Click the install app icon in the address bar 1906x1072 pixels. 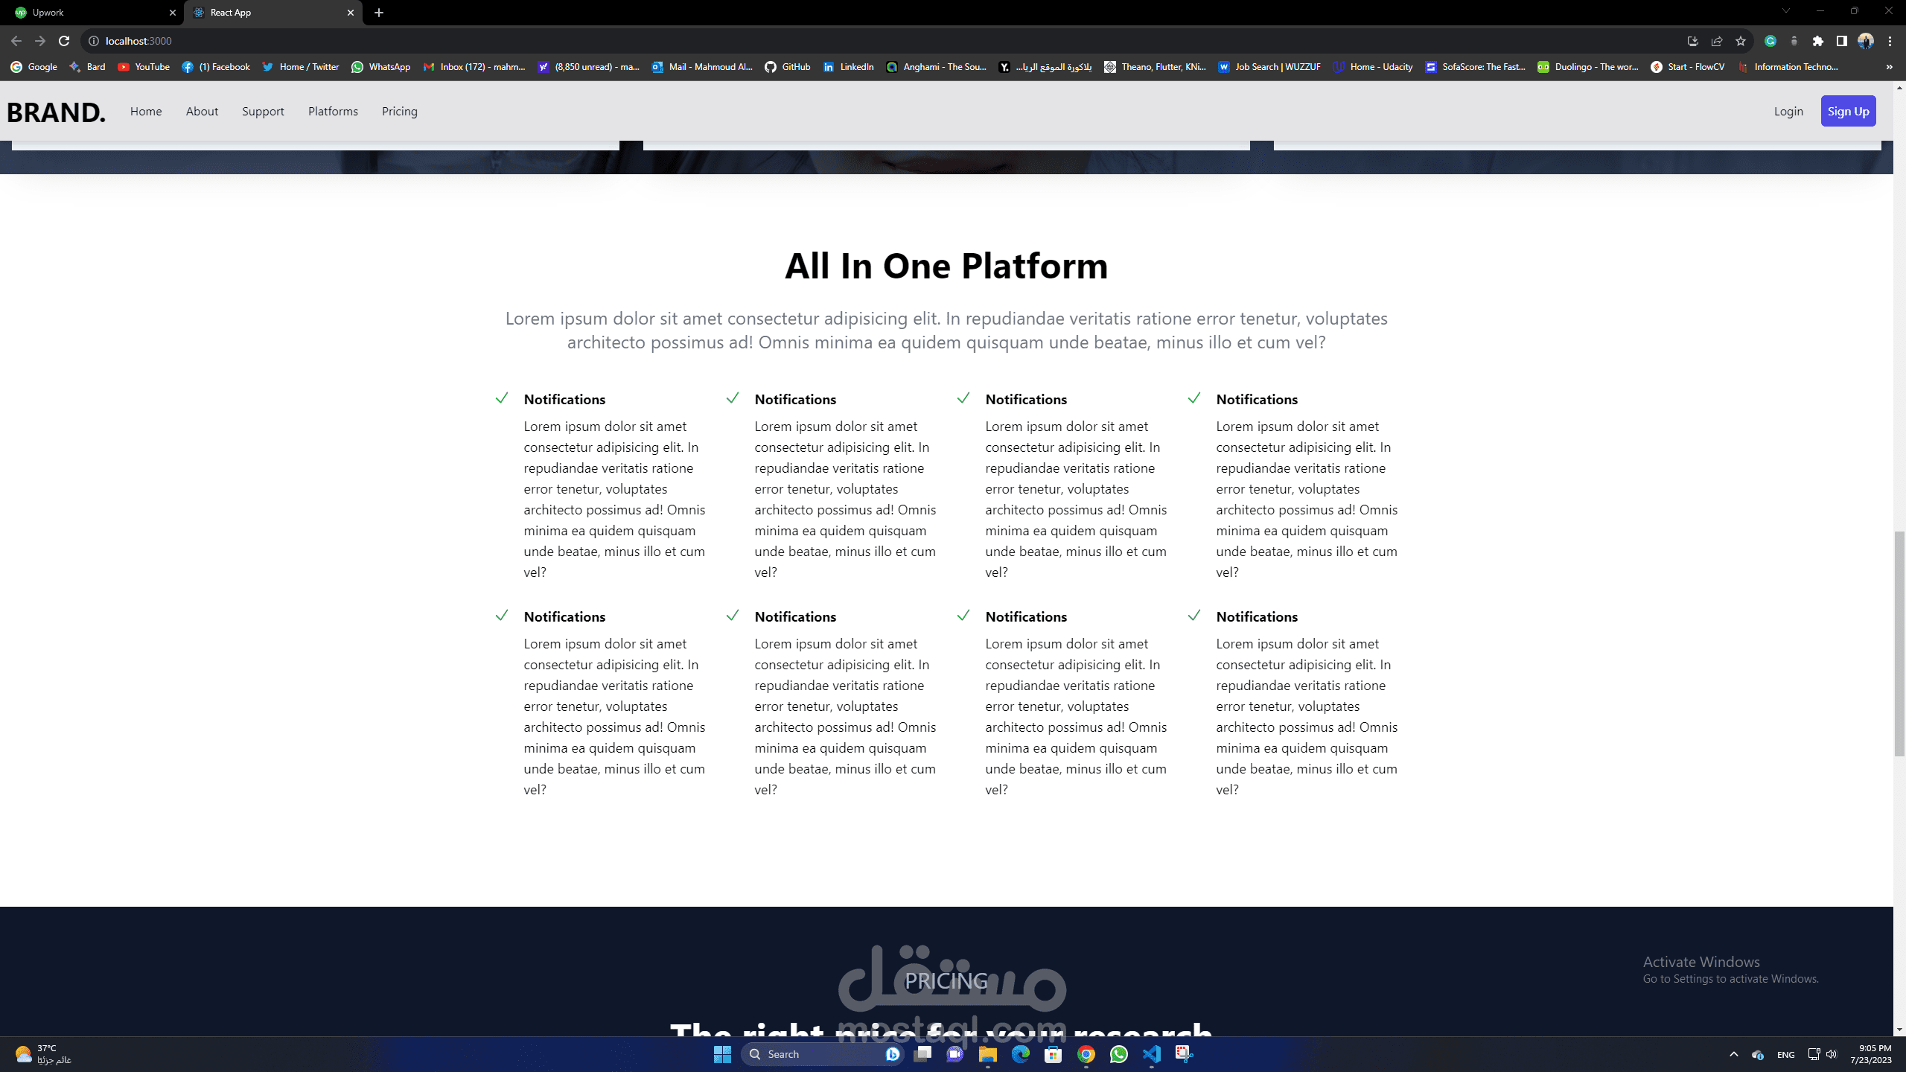[x=1692, y=41]
